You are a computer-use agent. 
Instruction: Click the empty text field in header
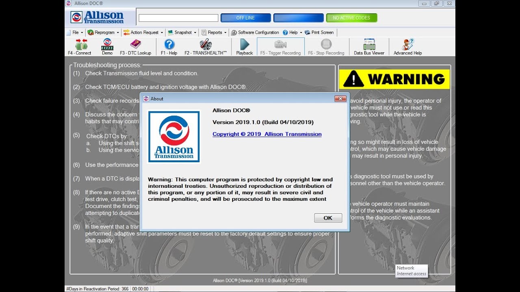(x=178, y=18)
